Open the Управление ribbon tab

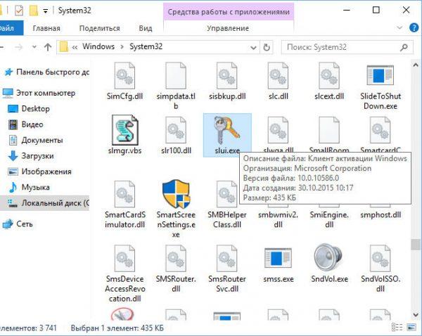point(228,28)
